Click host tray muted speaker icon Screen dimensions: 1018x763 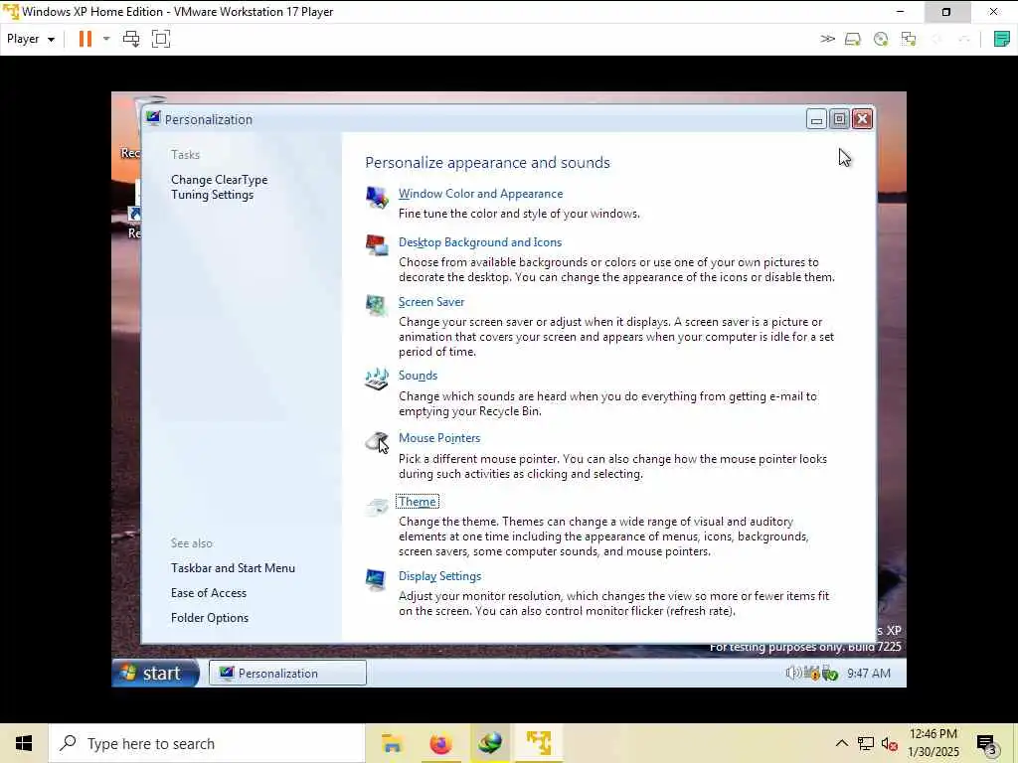click(889, 743)
